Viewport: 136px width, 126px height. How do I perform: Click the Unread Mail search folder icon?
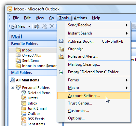tap(18, 55)
